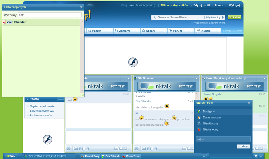The width and height of the screenshot is (269, 159).
Task: Open emoticon picker in Viren Bhandari chat
Action: [x=68, y=148]
